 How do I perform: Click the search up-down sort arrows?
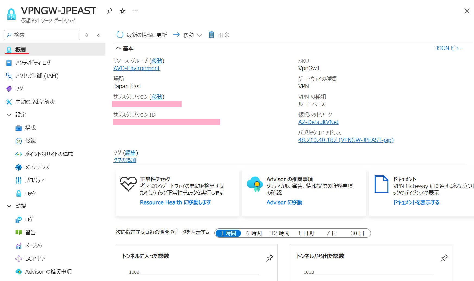[87, 35]
